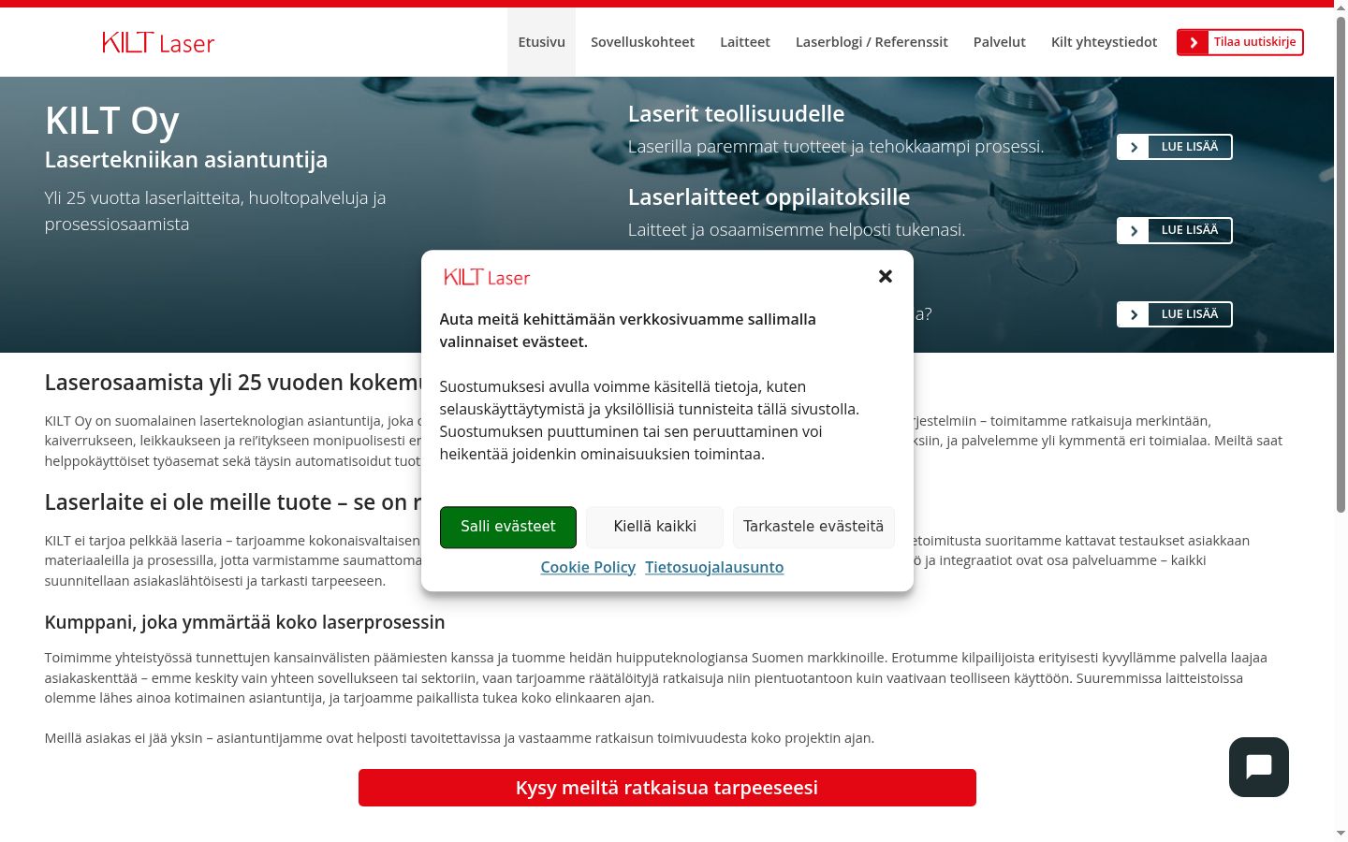Open the chat bubble widget icon
The image size is (1348, 842).
[x=1258, y=767]
